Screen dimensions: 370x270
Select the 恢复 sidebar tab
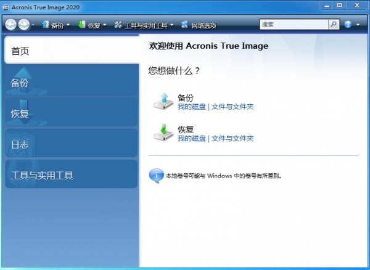click(72, 112)
